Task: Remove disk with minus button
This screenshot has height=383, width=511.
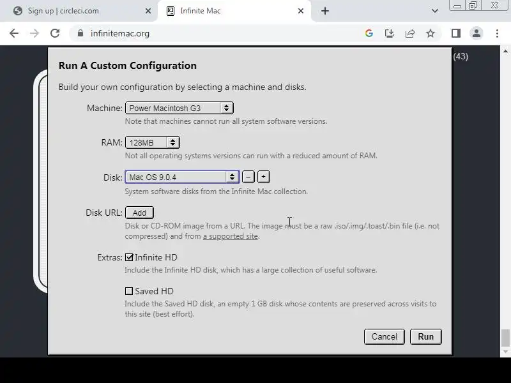Action: [x=248, y=177]
